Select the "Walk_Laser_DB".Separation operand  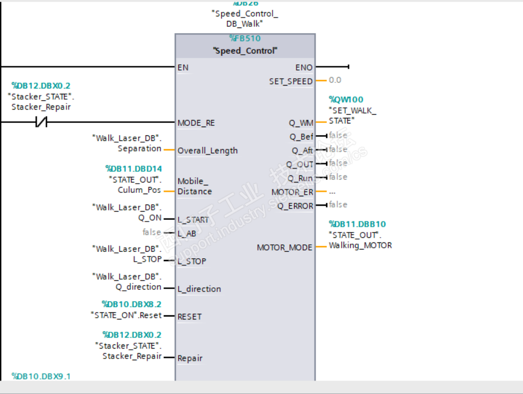point(127,143)
